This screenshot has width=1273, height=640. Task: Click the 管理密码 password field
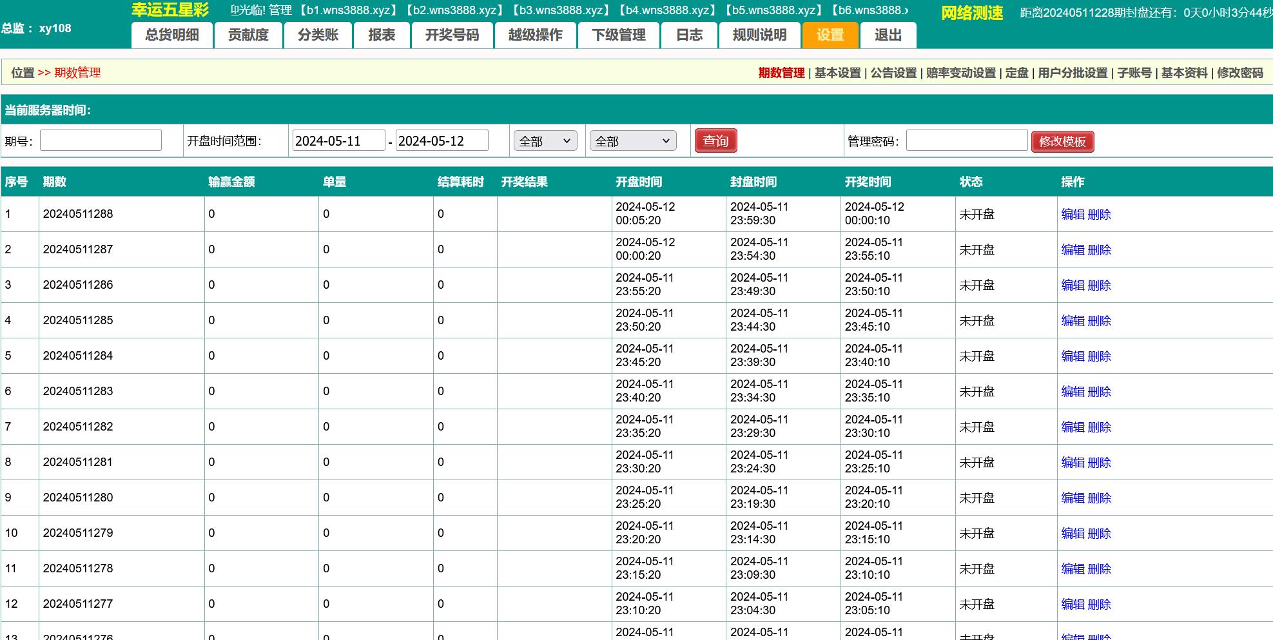tap(966, 141)
